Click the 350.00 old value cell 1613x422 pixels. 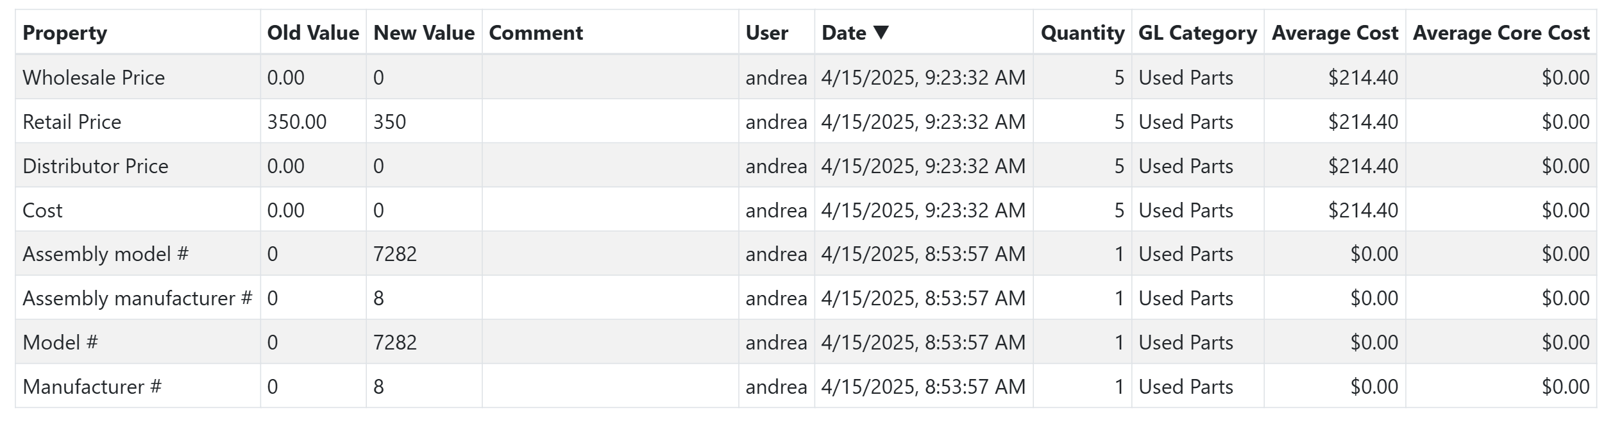[297, 122]
